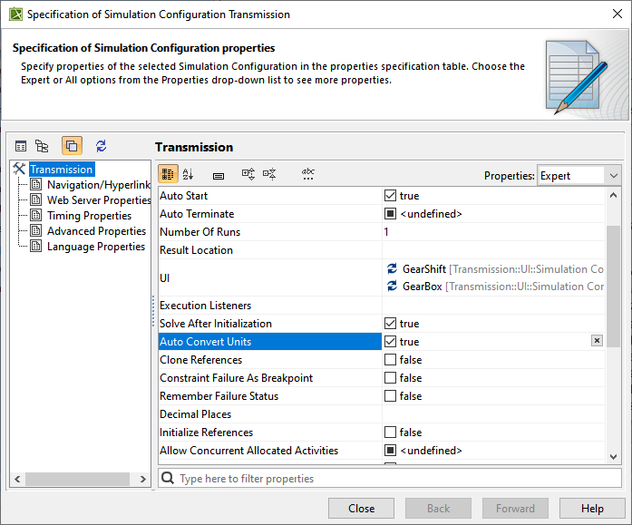Enable the Clone References checkbox
This screenshot has height=525, width=632.
point(390,360)
